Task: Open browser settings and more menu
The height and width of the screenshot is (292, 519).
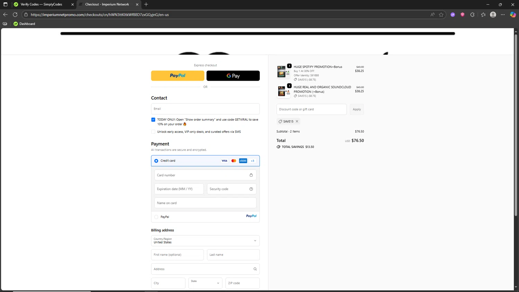Action: 503,15
